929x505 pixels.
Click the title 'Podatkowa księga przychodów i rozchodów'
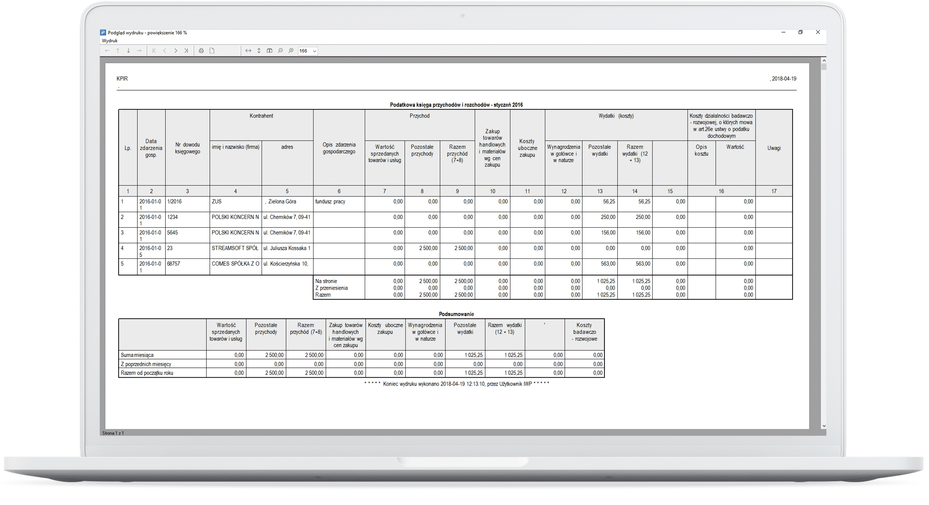tap(456, 105)
